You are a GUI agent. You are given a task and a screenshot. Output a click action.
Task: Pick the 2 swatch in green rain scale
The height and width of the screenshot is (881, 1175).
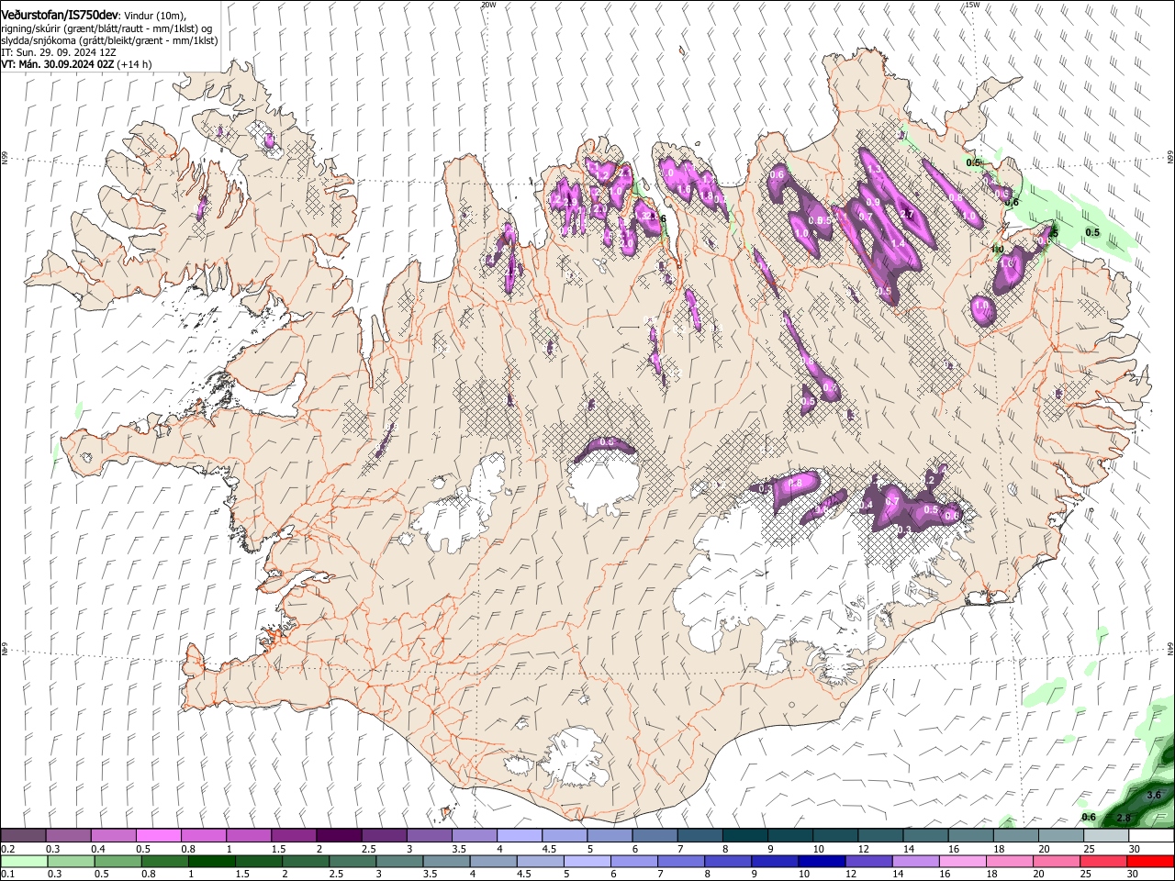[x=306, y=861]
